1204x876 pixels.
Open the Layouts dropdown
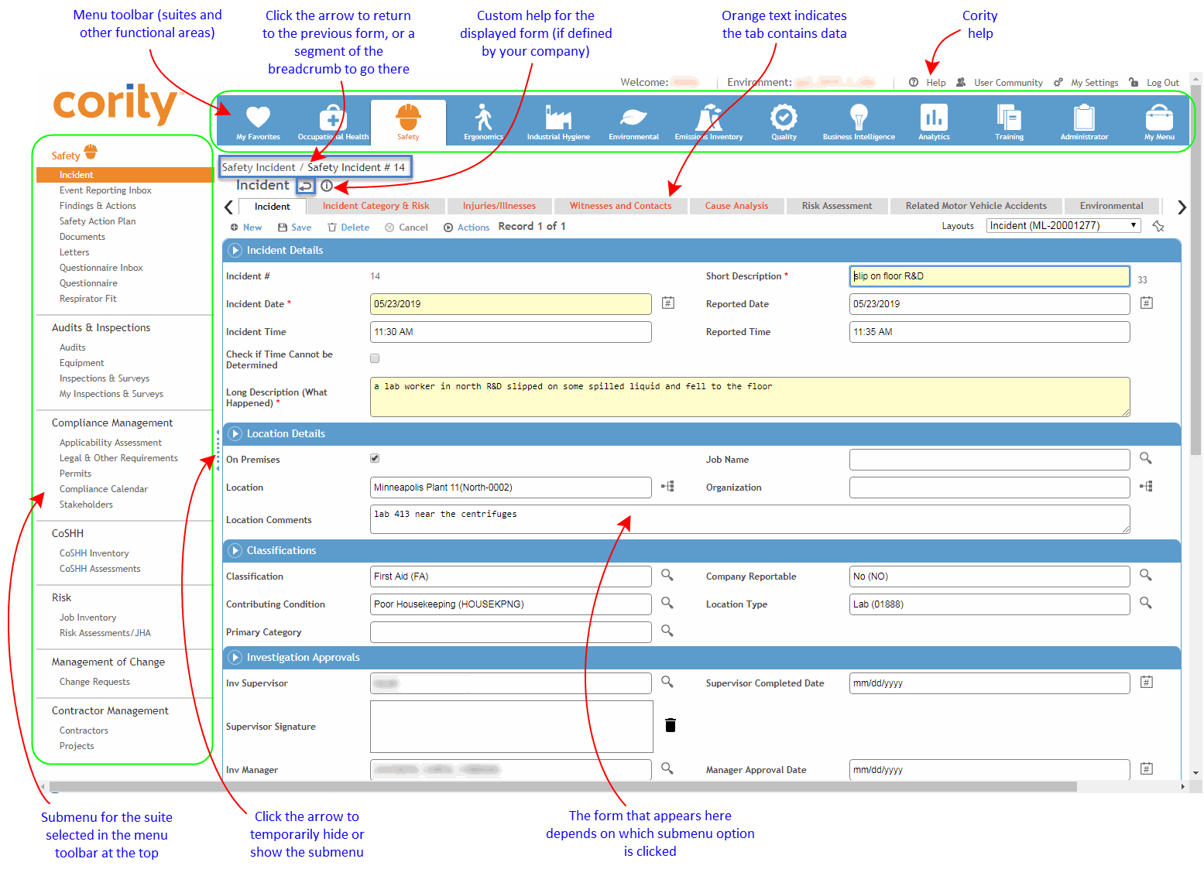point(1063,225)
